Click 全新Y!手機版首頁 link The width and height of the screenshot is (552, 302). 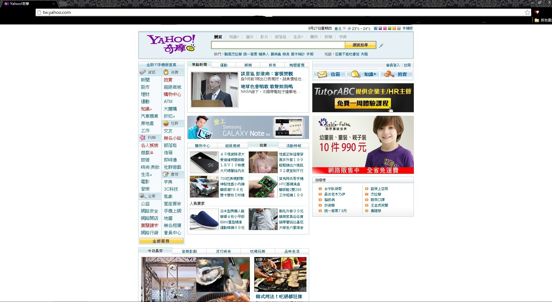pyautogui.click(x=161, y=65)
